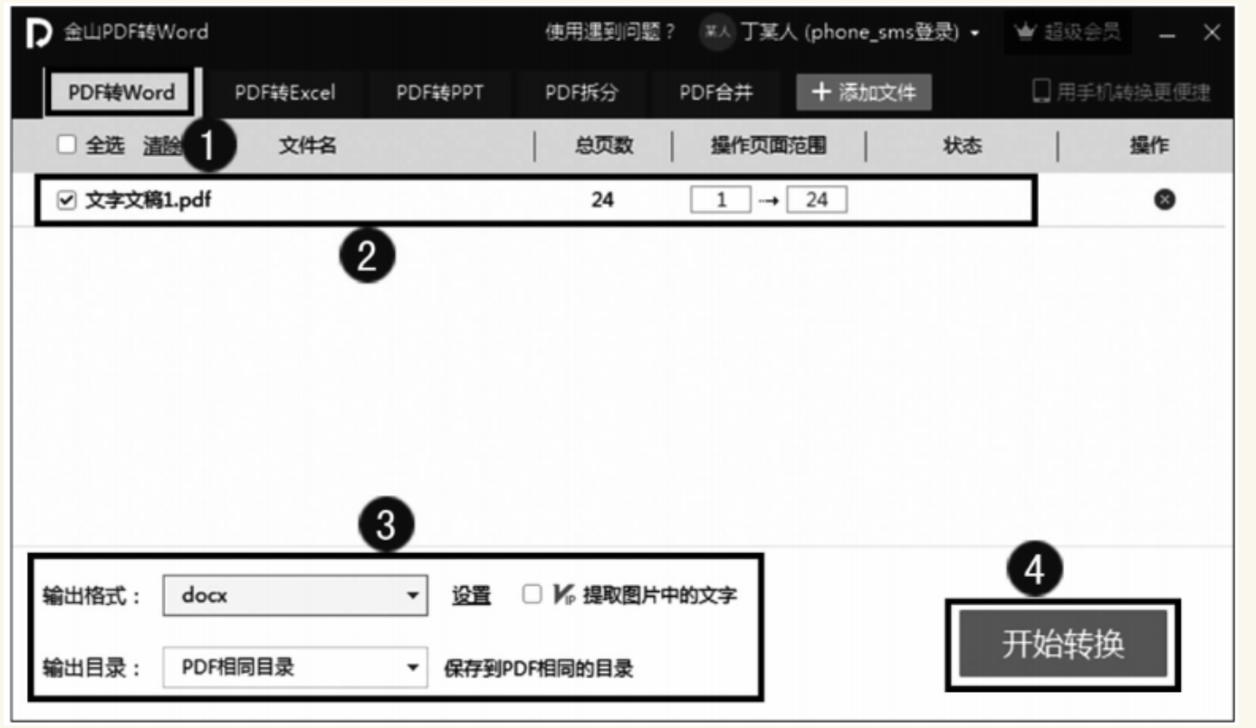The image size is (1256, 728).
Task: Click the 添加文件 button
Action: pos(864,92)
